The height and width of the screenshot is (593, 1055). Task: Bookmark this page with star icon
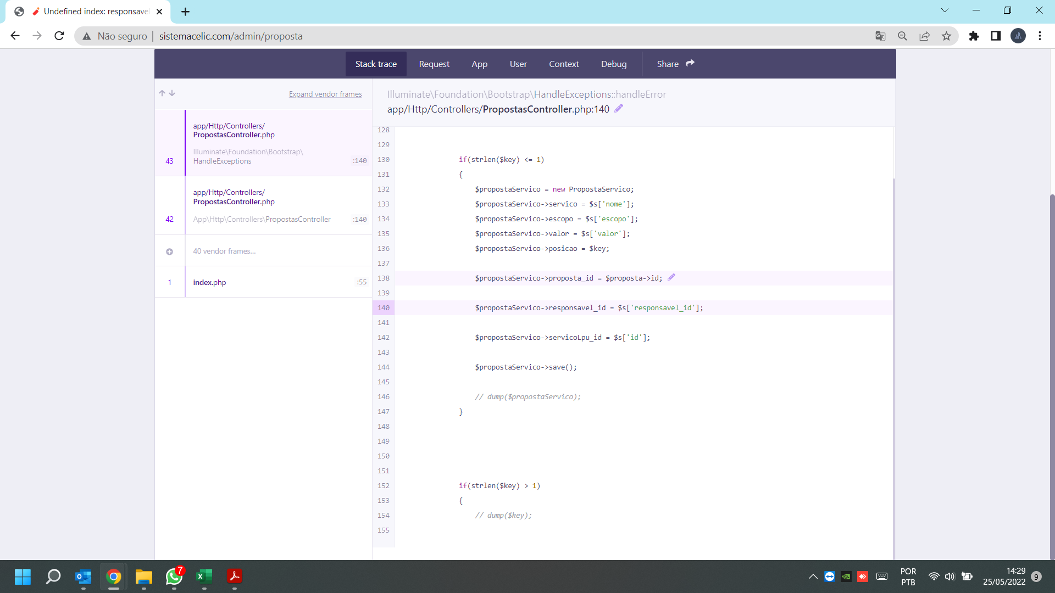[x=946, y=36]
